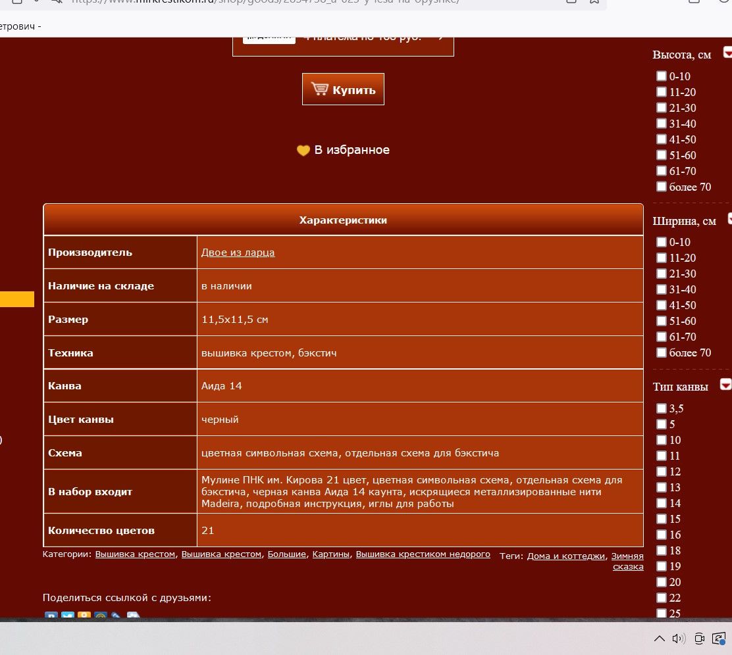Enable the 21-30 width filter checkbox
This screenshot has height=655, width=732.
[x=662, y=274]
